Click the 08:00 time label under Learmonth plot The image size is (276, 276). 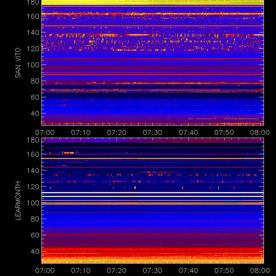click(x=260, y=270)
